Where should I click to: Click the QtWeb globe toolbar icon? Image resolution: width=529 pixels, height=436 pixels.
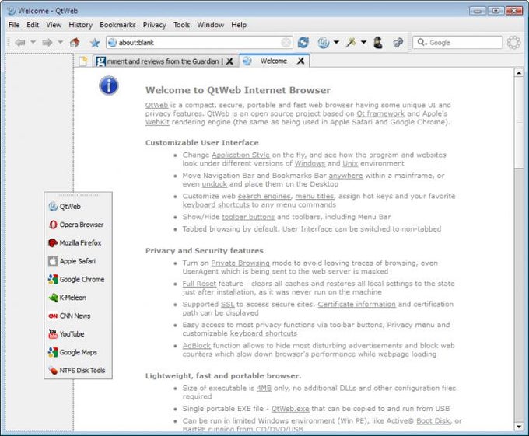click(x=323, y=43)
